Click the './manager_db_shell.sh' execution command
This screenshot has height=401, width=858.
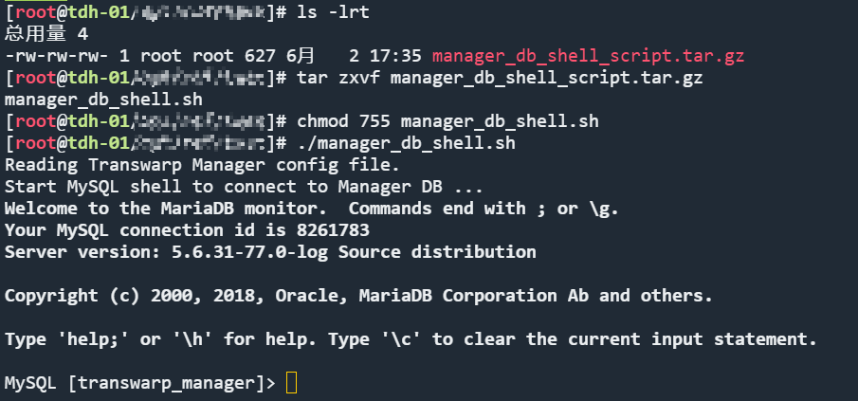pyautogui.click(x=406, y=143)
